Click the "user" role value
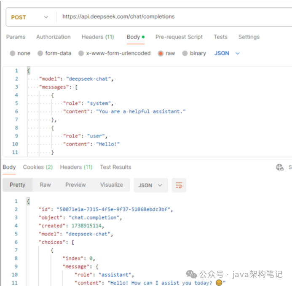Screen dimensions: 292x286 click(96, 136)
